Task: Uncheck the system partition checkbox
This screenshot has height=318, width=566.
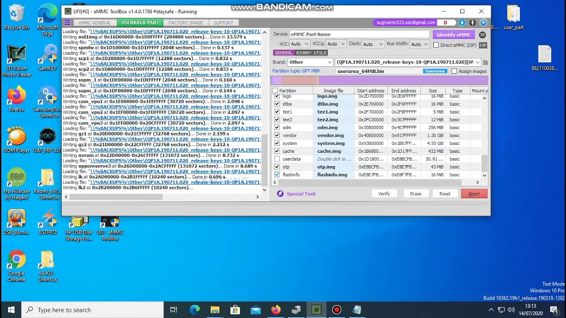Action: [x=277, y=143]
